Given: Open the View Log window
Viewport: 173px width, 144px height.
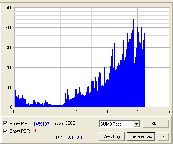Looking at the screenshot, I should click(x=112, y=136).
